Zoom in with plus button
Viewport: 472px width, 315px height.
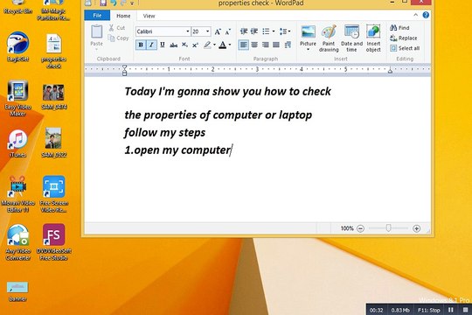tap(416, 228)
